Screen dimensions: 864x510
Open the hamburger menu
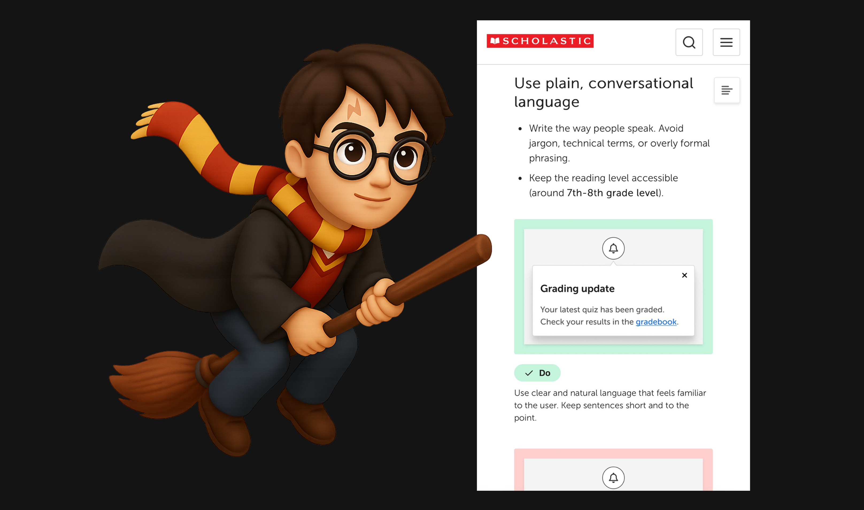tap(726, 42)
